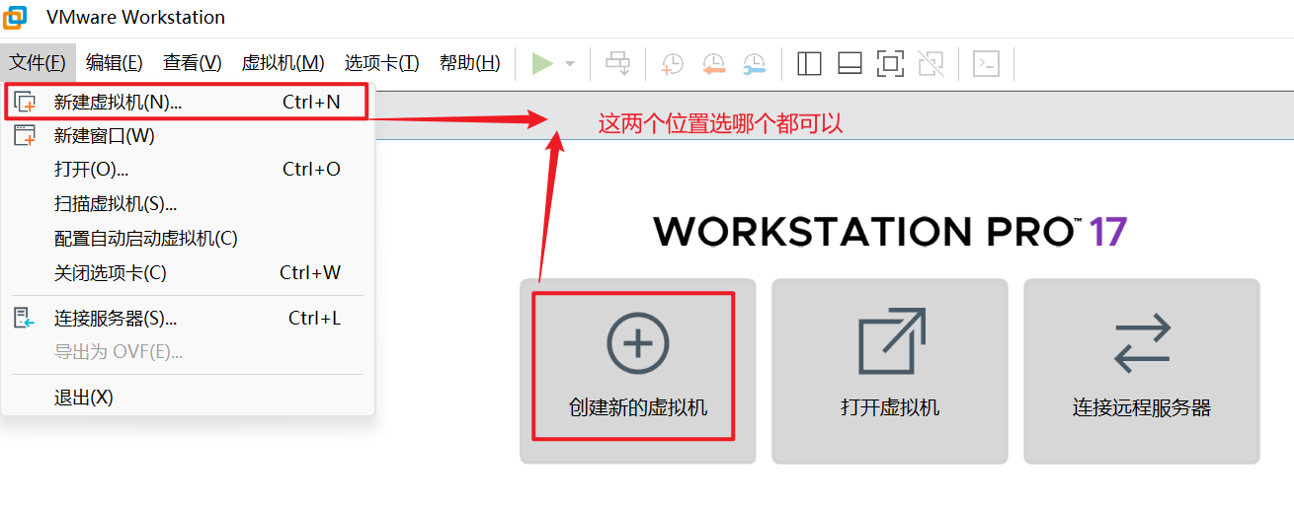Screen dimensions: 1294x509
Task: Select 配置自动启动虚拟机(C) menu entry
Action: tap(188, 239)
